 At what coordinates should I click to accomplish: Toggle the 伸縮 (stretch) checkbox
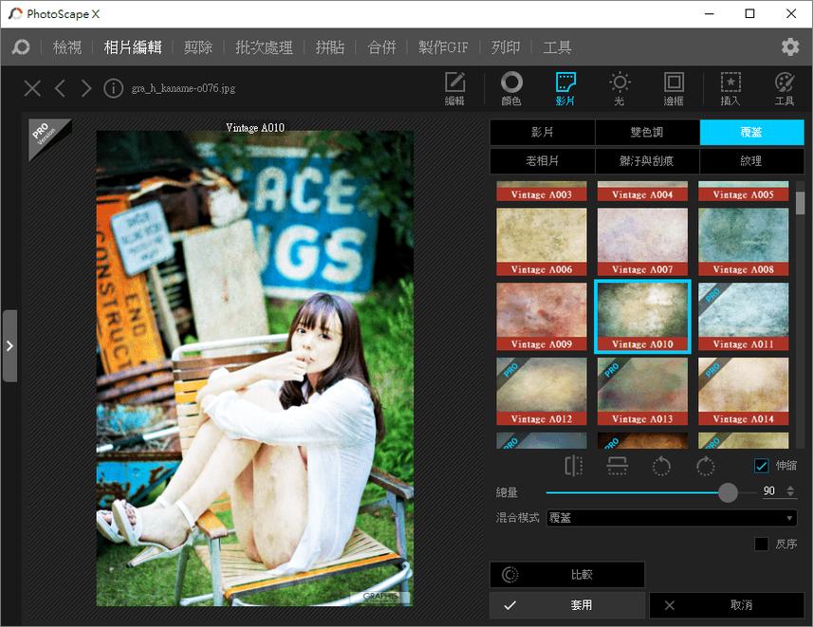click(761, 466)
